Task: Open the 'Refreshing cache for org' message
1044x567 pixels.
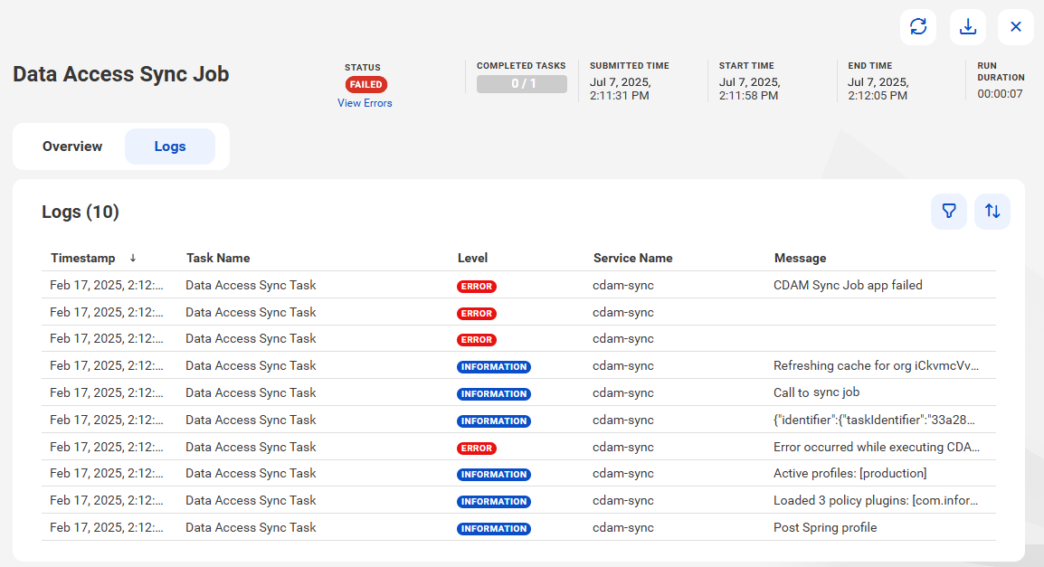Action: pyautogui.click(x=876, y=366)
